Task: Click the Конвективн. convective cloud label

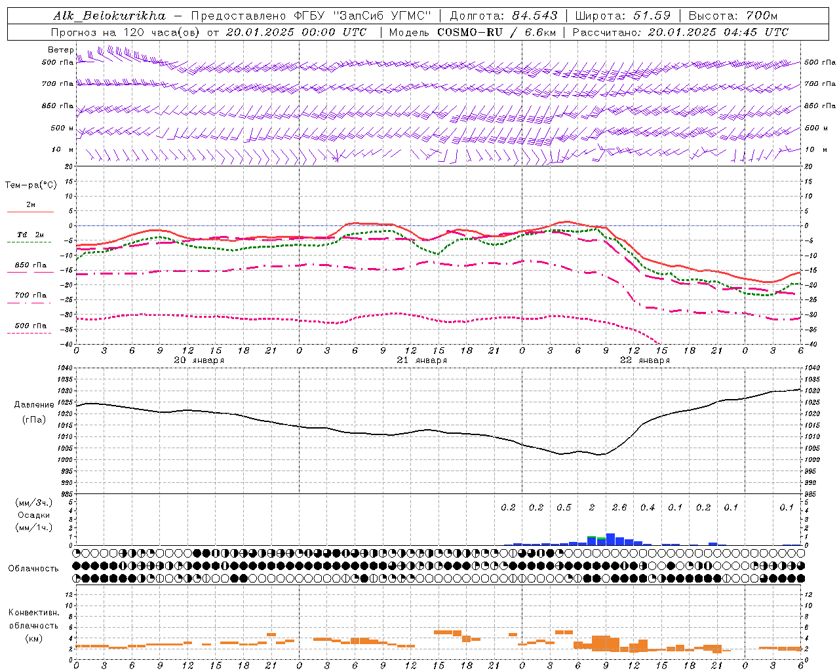Action: coord(34,613)
